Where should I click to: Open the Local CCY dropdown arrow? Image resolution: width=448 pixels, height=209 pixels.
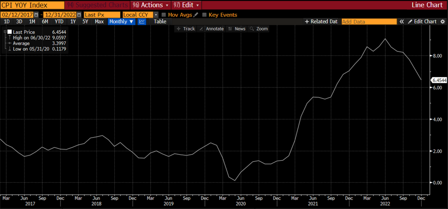pos(156,15)
